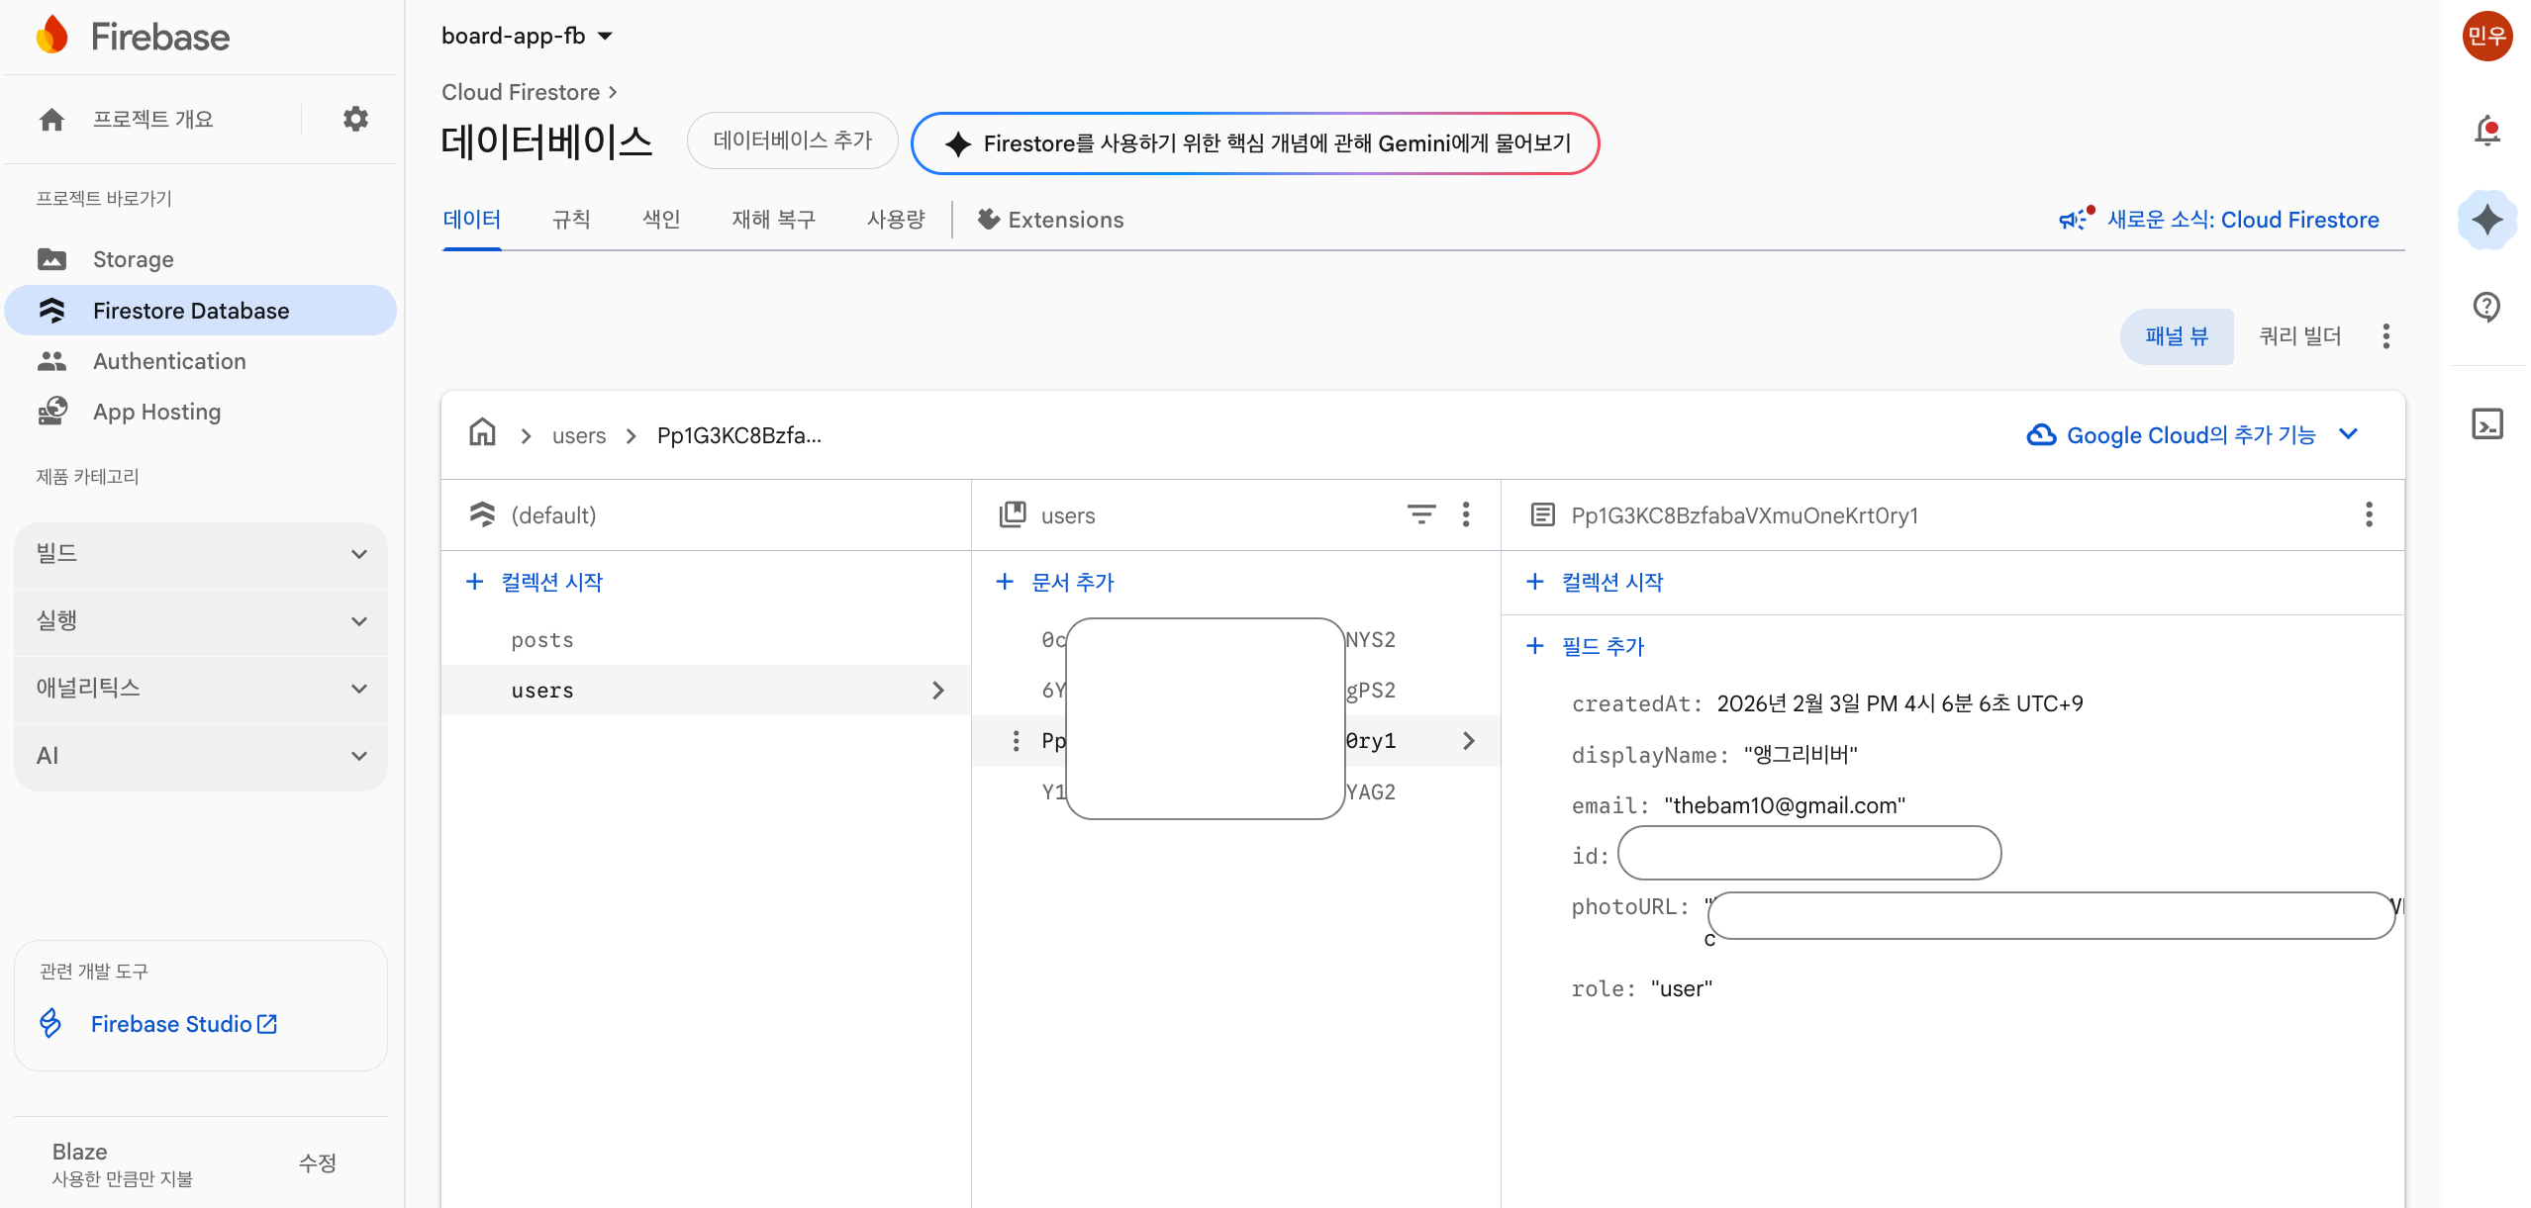Open the Cloud Shell terminal icon

tap(2486, 423)
